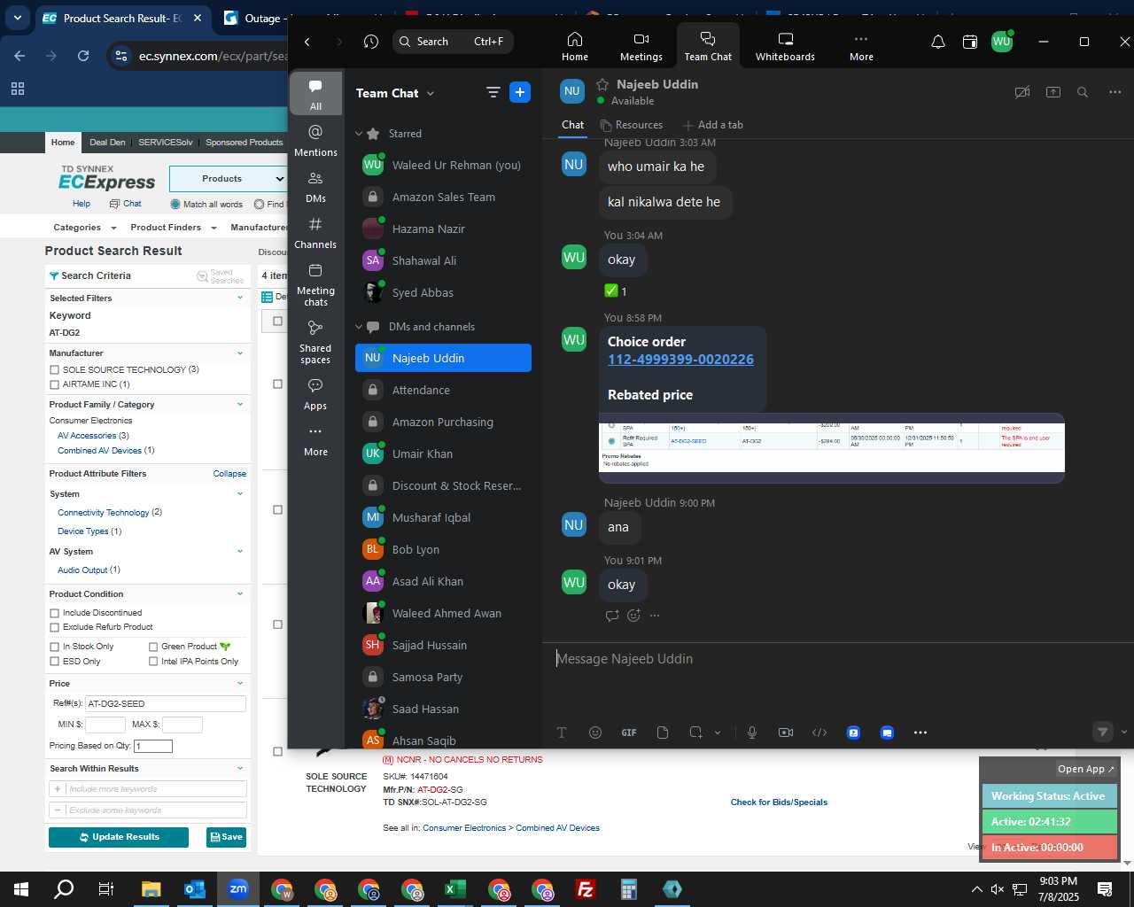The width and height of the screenshot is (1134, 907).
Task: Open order link 112-4999399-0020226
Action: [680, 360]
